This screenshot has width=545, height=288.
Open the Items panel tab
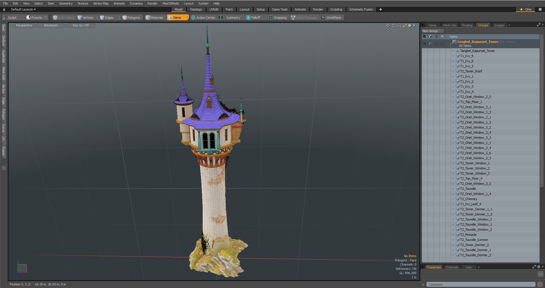(x=432, y=25)
